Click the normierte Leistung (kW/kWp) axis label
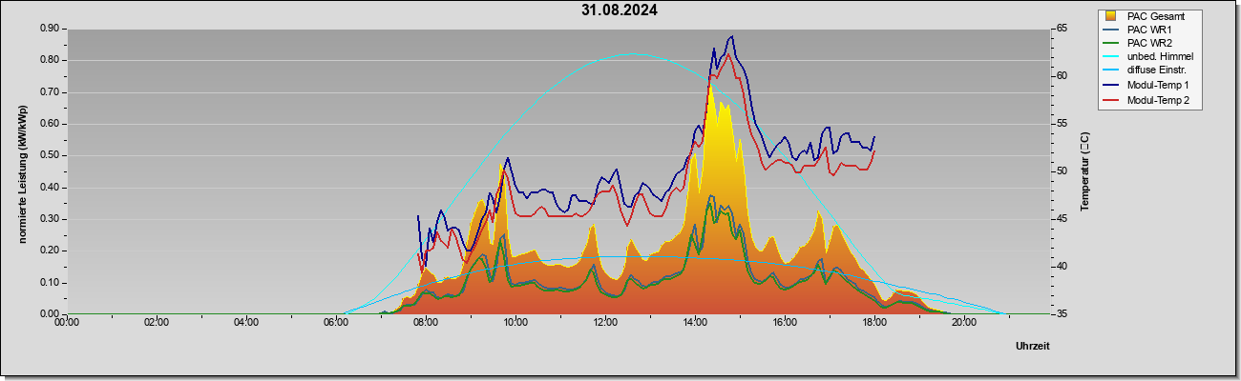 coord(21,172)
